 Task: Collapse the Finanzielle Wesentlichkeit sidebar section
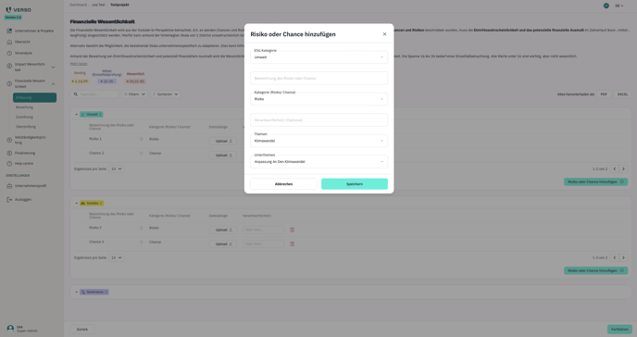(x=53, y=83)
